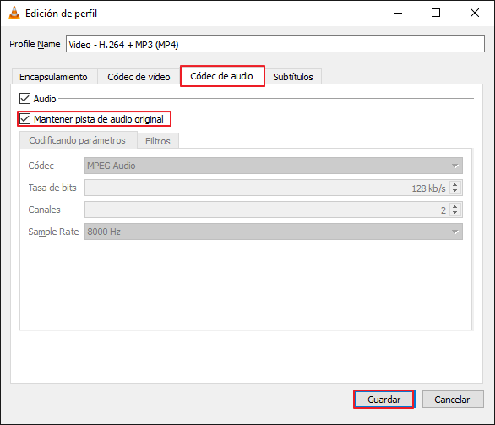Select the Códec de audio tab
495x425 pixels.
click(x=222, y=76)
